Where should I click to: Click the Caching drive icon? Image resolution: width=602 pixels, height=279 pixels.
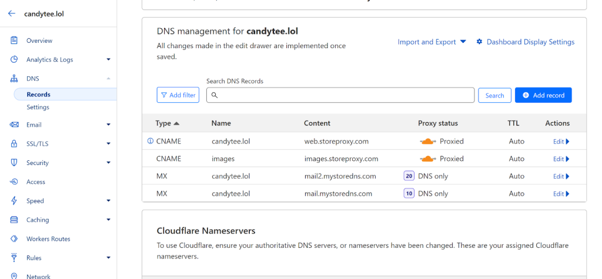[14, 220]
